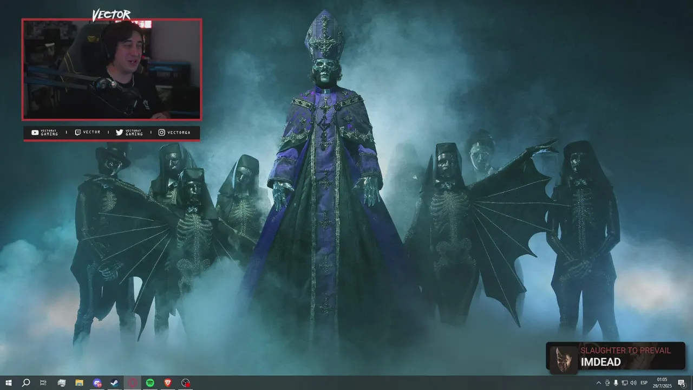The width and height of the screenshot is (693, 390).
Task: Open Spotify from the taskbar
Action: (x=150, y=383)
